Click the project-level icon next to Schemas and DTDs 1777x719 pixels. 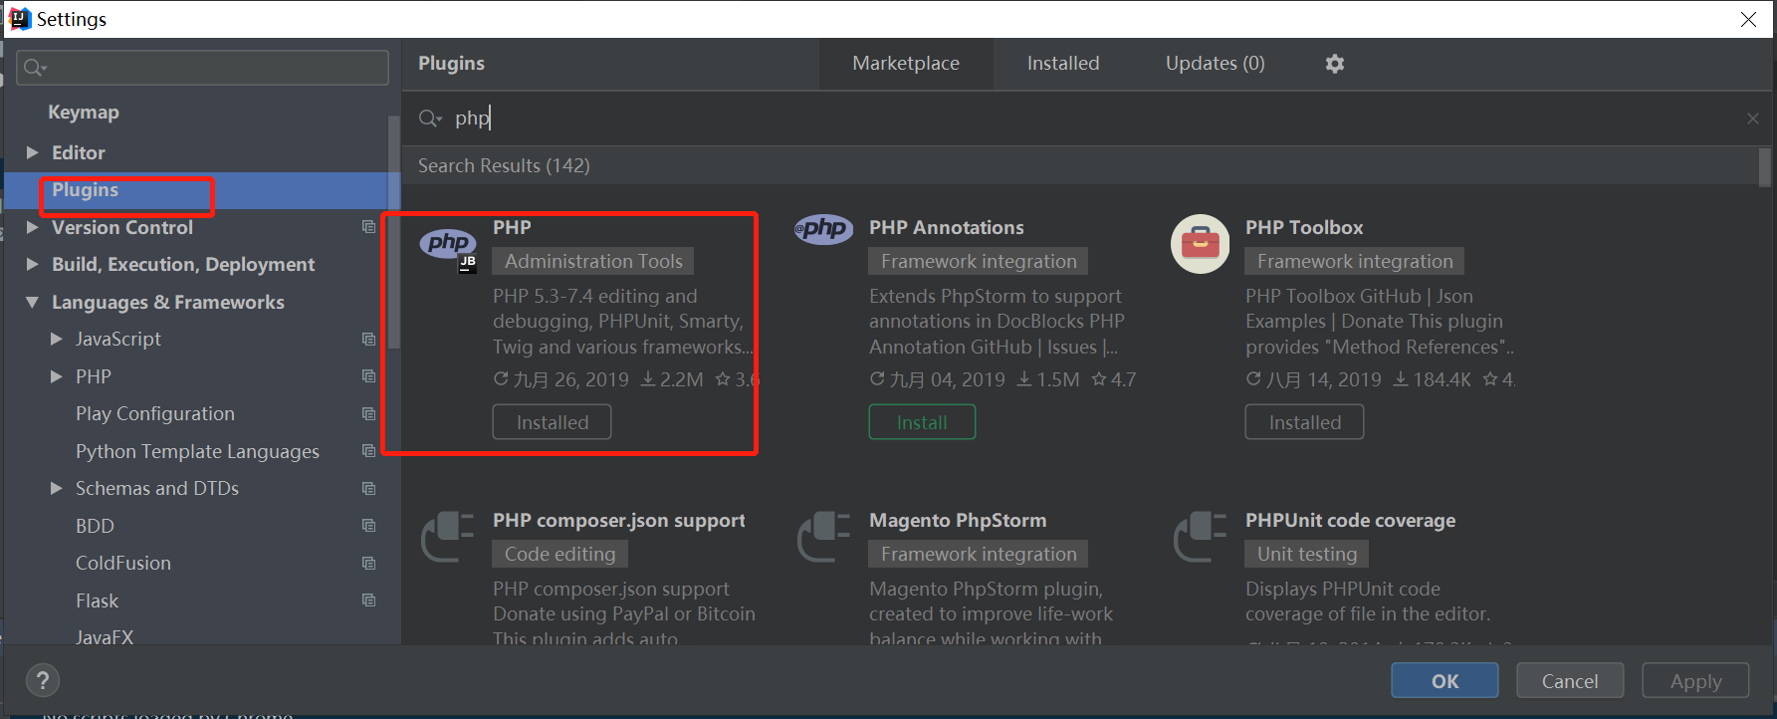click(x=368, y=489)
